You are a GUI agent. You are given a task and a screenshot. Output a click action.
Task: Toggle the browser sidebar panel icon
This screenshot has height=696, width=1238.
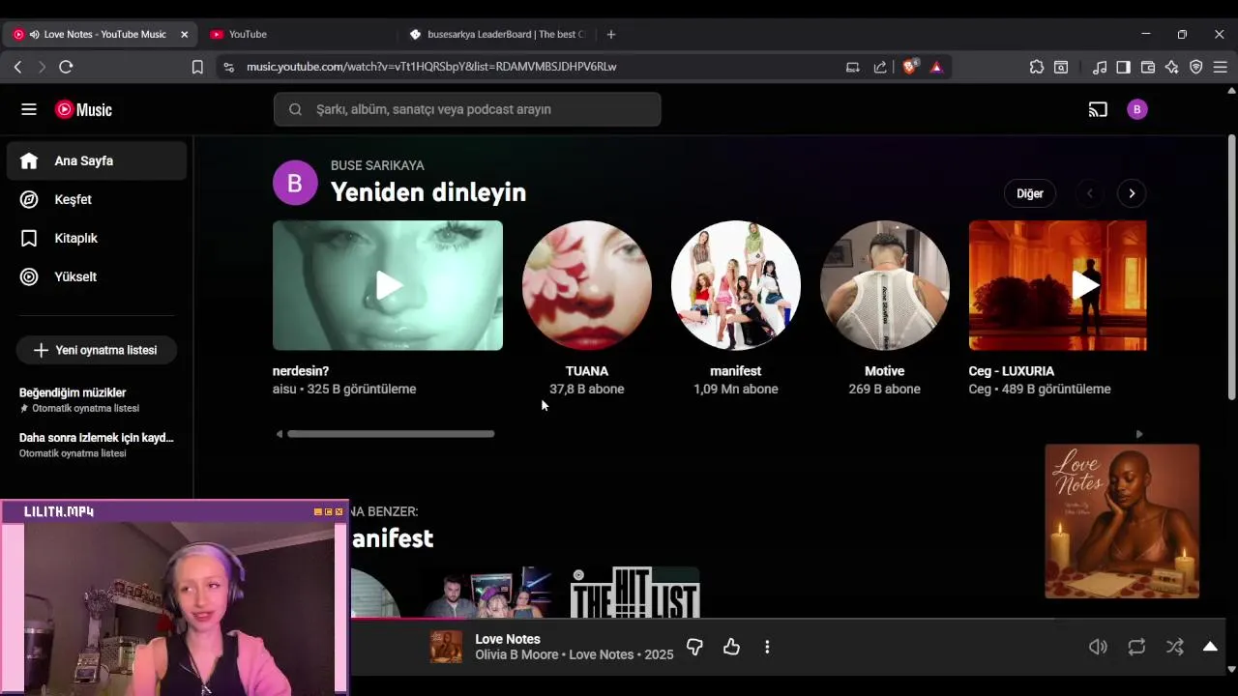1124,67
